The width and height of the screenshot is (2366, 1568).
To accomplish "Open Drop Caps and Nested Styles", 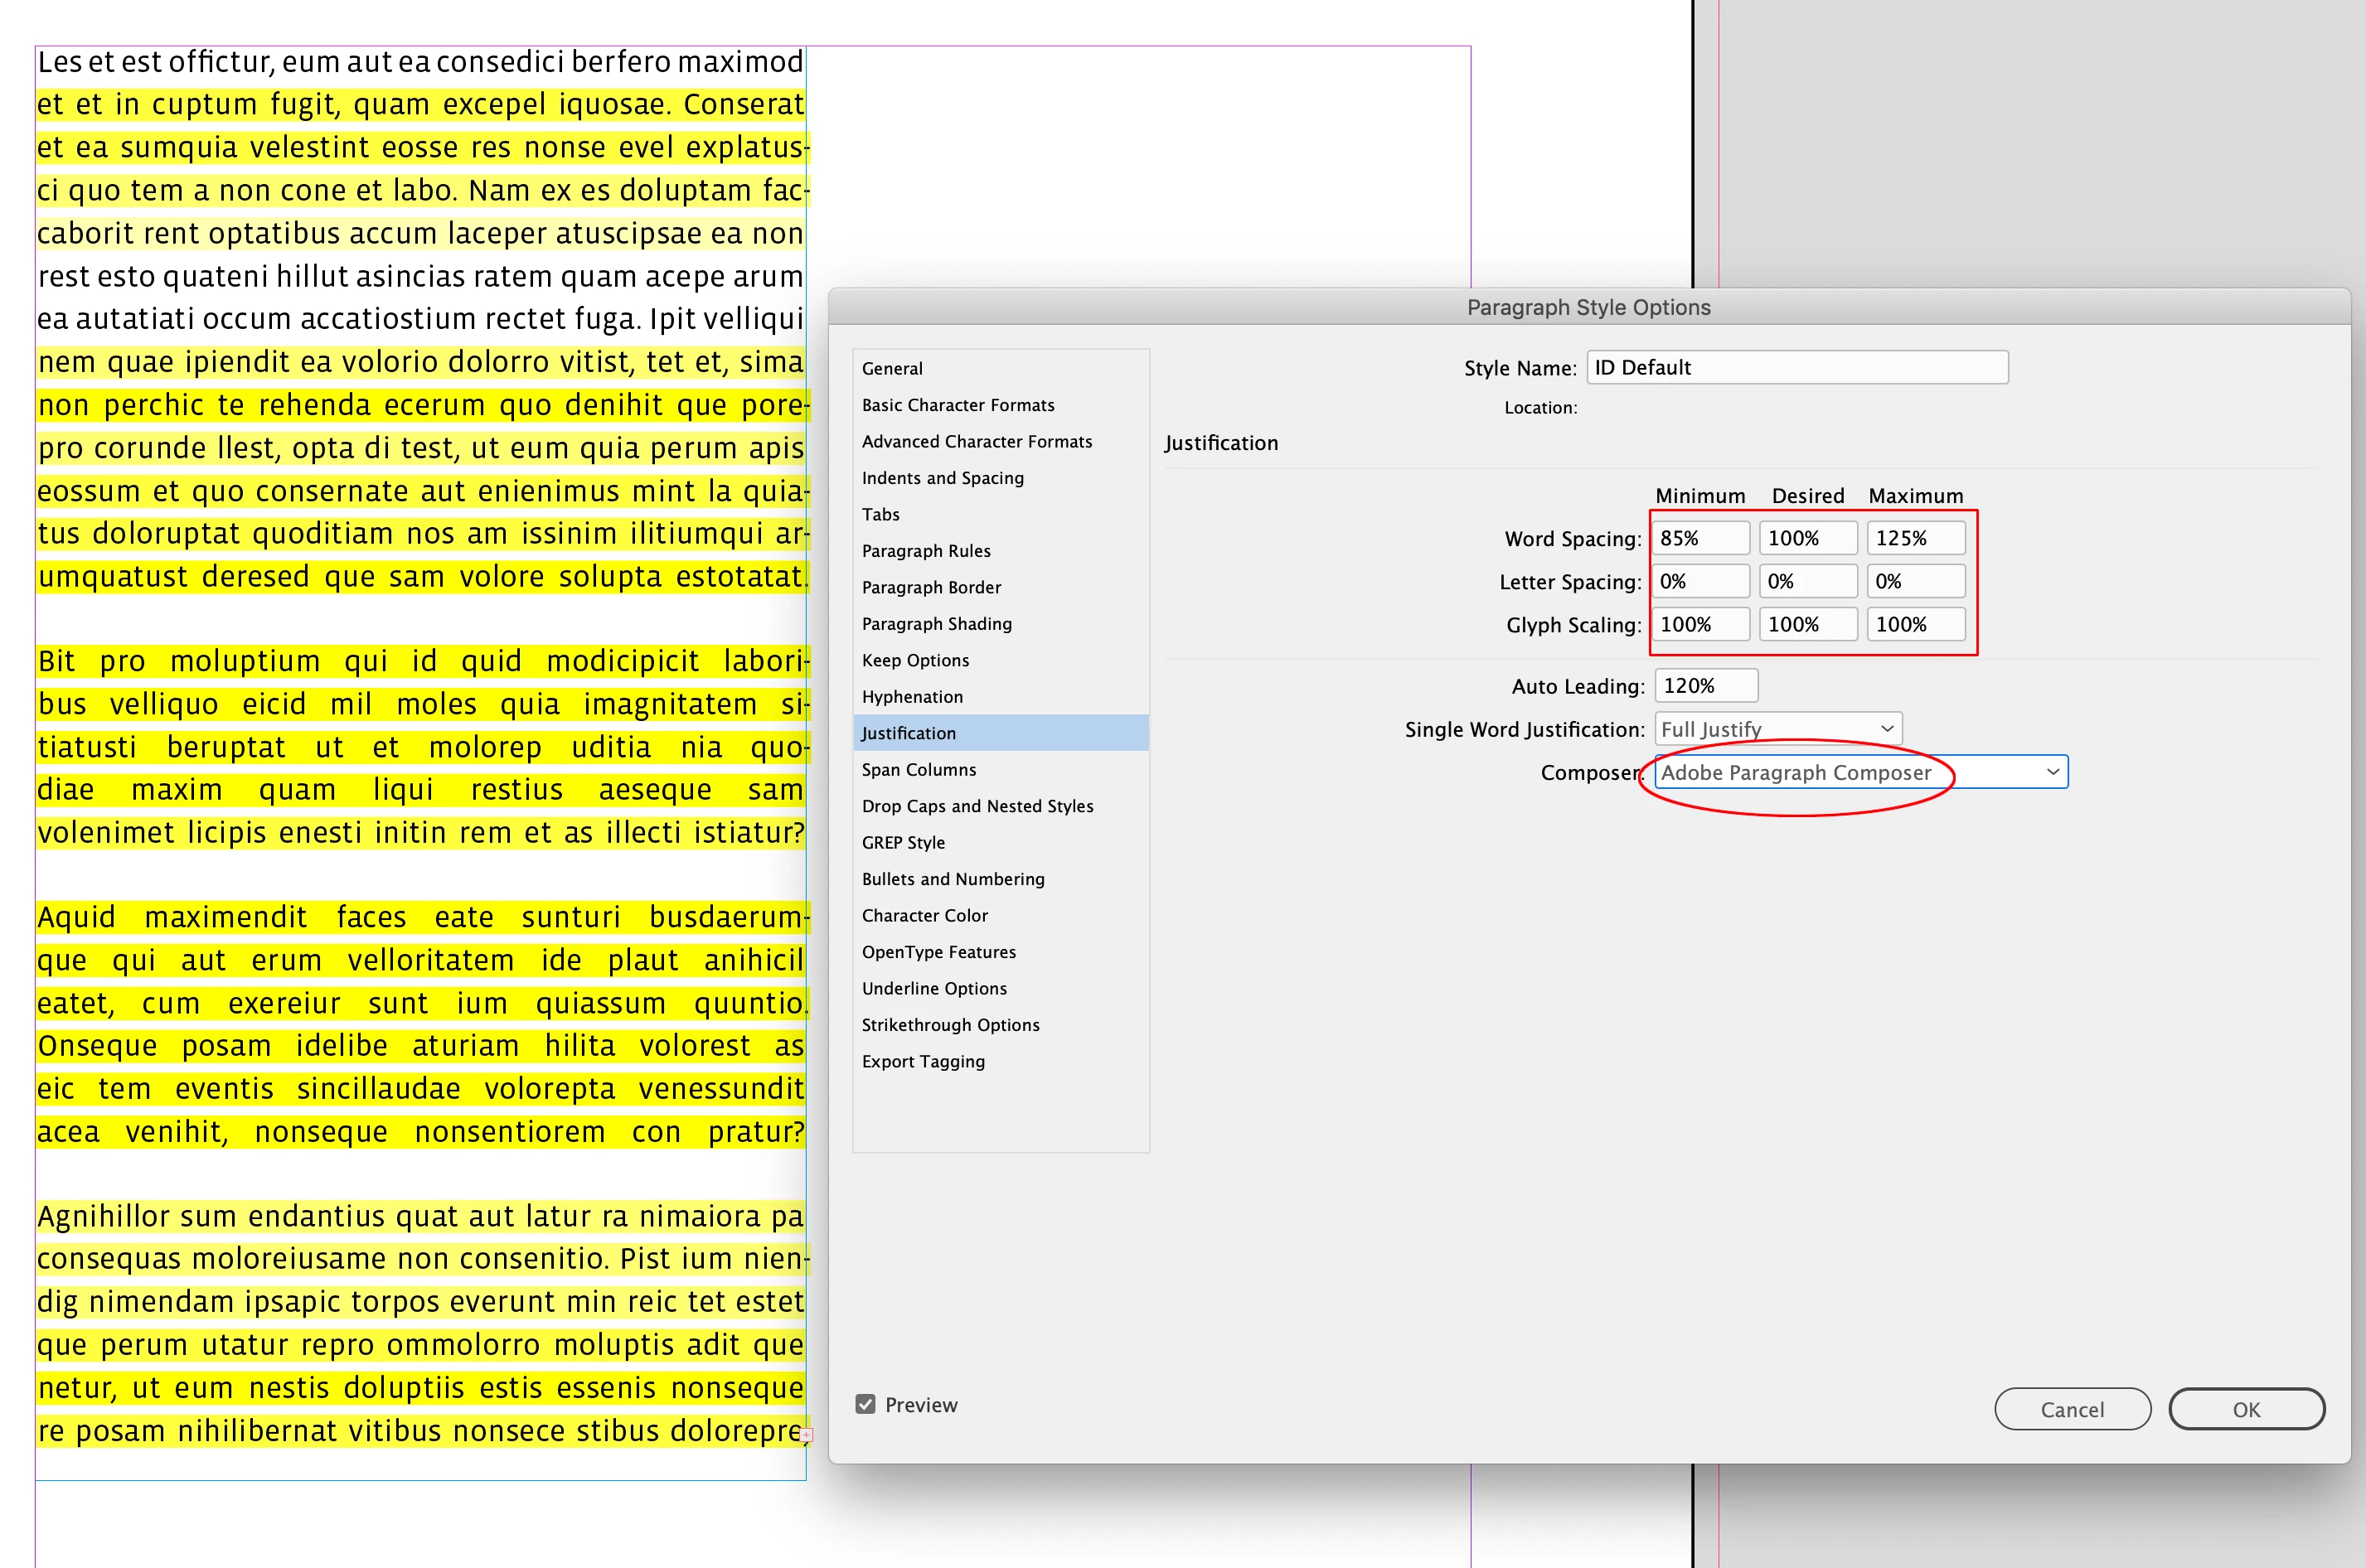I will click(x=977, y=806).
